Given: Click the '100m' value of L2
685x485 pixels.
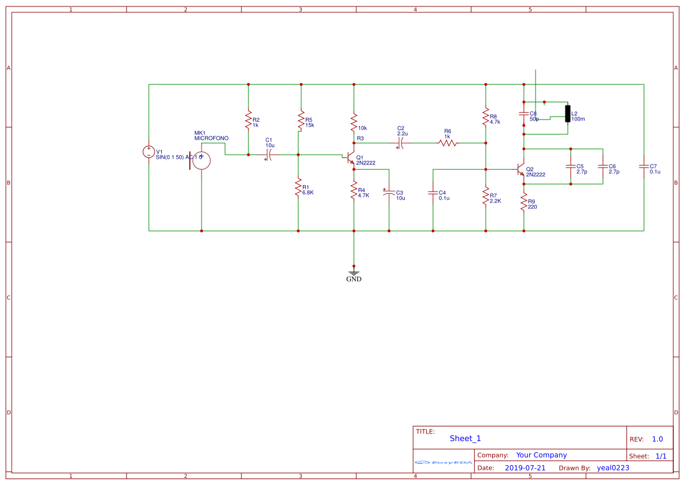Looking at the screenshot, I should [578, 119].
